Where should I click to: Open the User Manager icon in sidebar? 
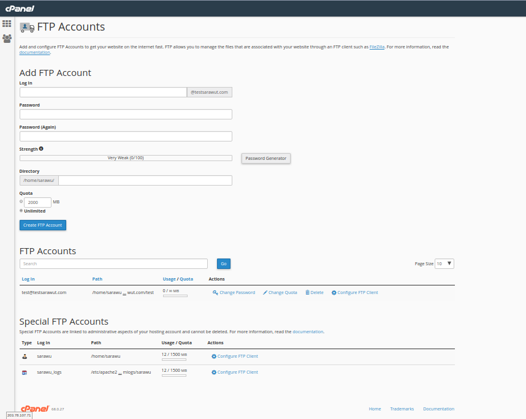[x=7, y=39]
